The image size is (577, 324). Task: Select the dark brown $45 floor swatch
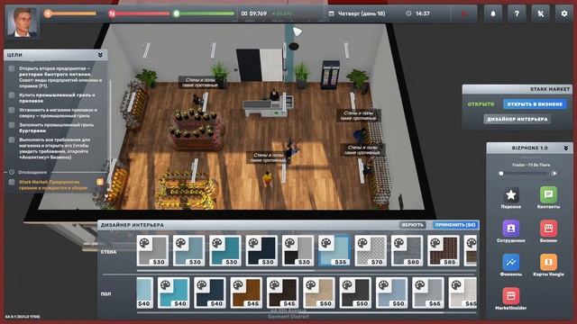point(282,292)
